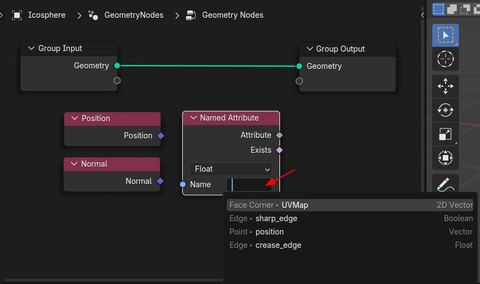
Task: Click the Group Input node title
Action: tap(60, 48)
